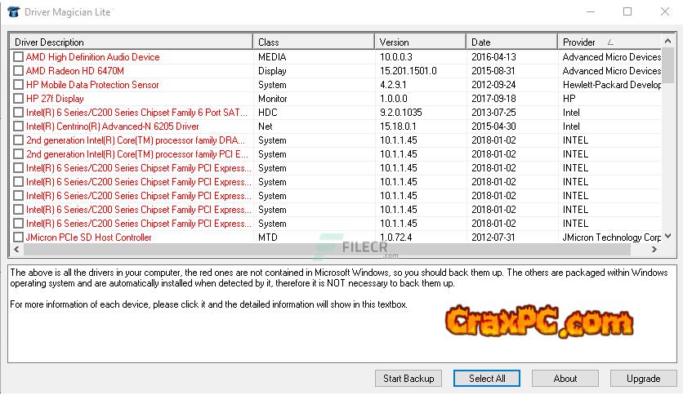
Task: Sort by Driver Description column header
Action: click(131, 42)
